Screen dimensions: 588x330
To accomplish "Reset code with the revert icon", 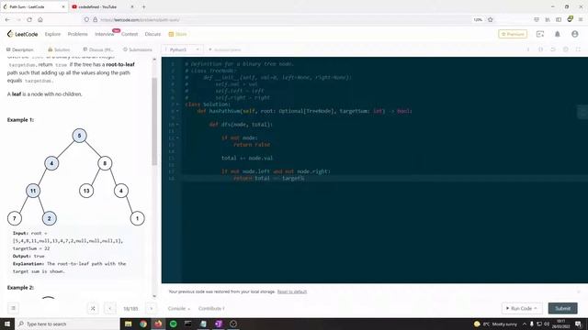I will coord(553,49).
